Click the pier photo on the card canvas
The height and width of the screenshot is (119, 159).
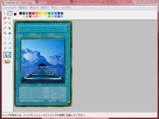[x=43, y=61]
